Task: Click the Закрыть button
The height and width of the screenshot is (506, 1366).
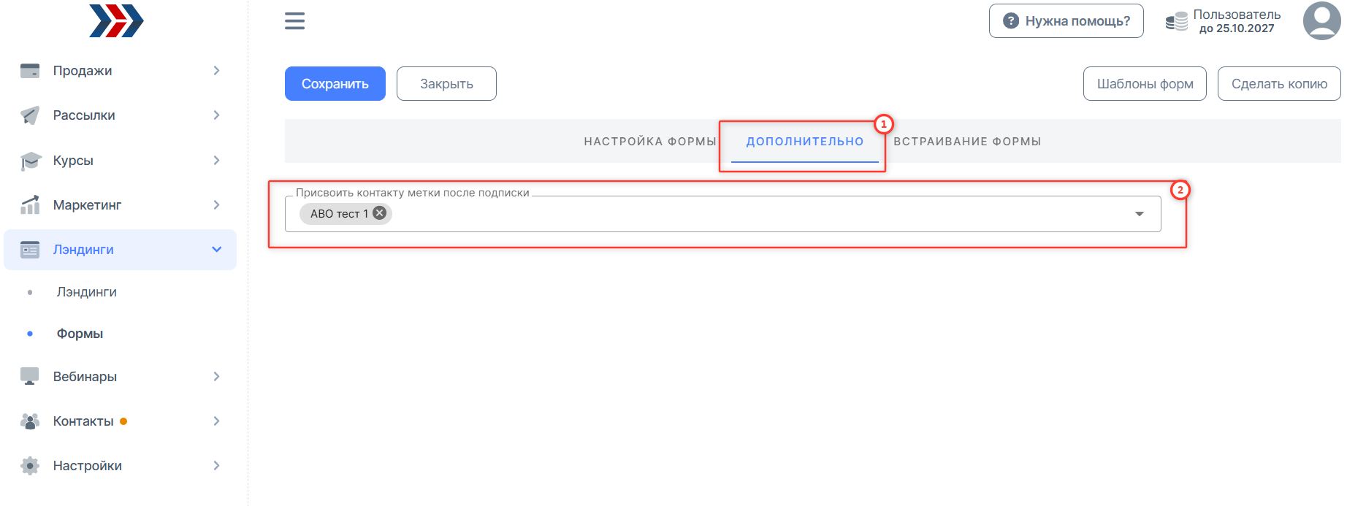Action: point(446,84)
